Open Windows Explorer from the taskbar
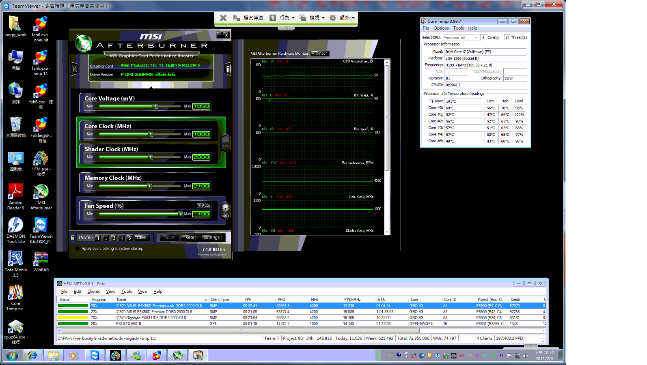This screenshot has width=647, height=365. click(53, 356)
